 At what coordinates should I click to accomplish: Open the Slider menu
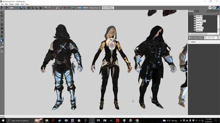click(17, 4)
